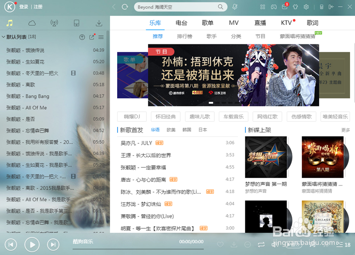This screenshot has width=355, height=255.
Task: Open the game controller icon
Action: 274,7
